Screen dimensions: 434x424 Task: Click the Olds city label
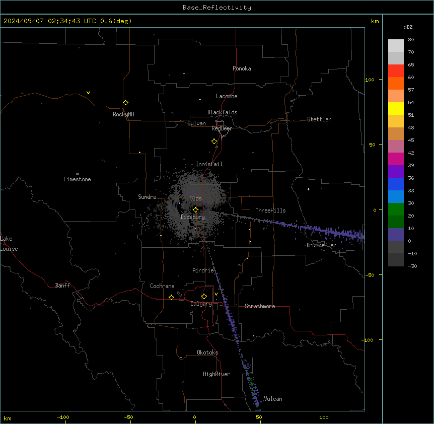(195, 198)
